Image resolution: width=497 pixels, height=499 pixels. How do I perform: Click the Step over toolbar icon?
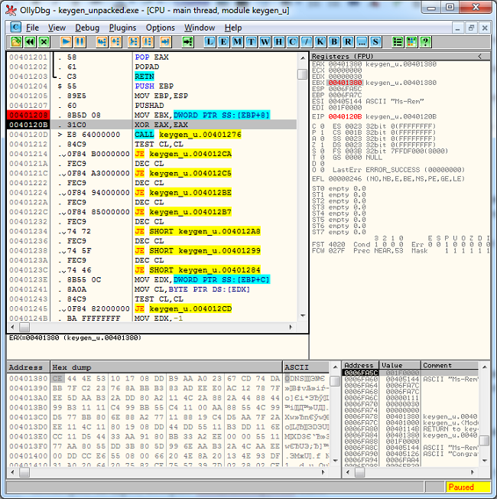115,41
